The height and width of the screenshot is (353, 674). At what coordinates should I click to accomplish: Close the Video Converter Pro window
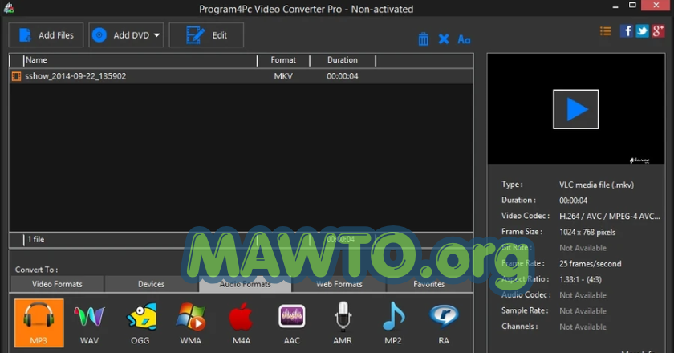tap(656, 5)
